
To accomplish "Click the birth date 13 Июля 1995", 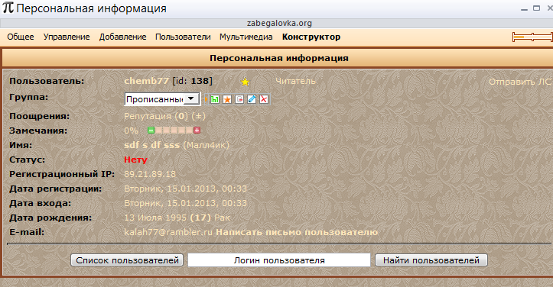I will coord(155,218).
